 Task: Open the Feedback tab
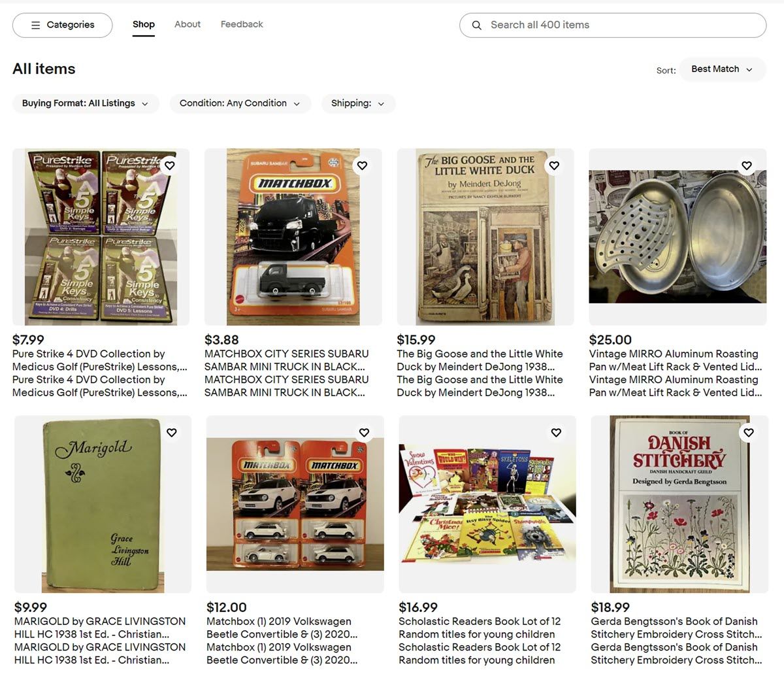(242, 24)
